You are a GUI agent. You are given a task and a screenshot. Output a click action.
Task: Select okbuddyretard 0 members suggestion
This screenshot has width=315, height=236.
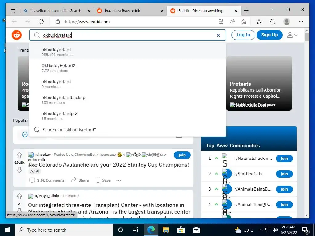point(128,84)
